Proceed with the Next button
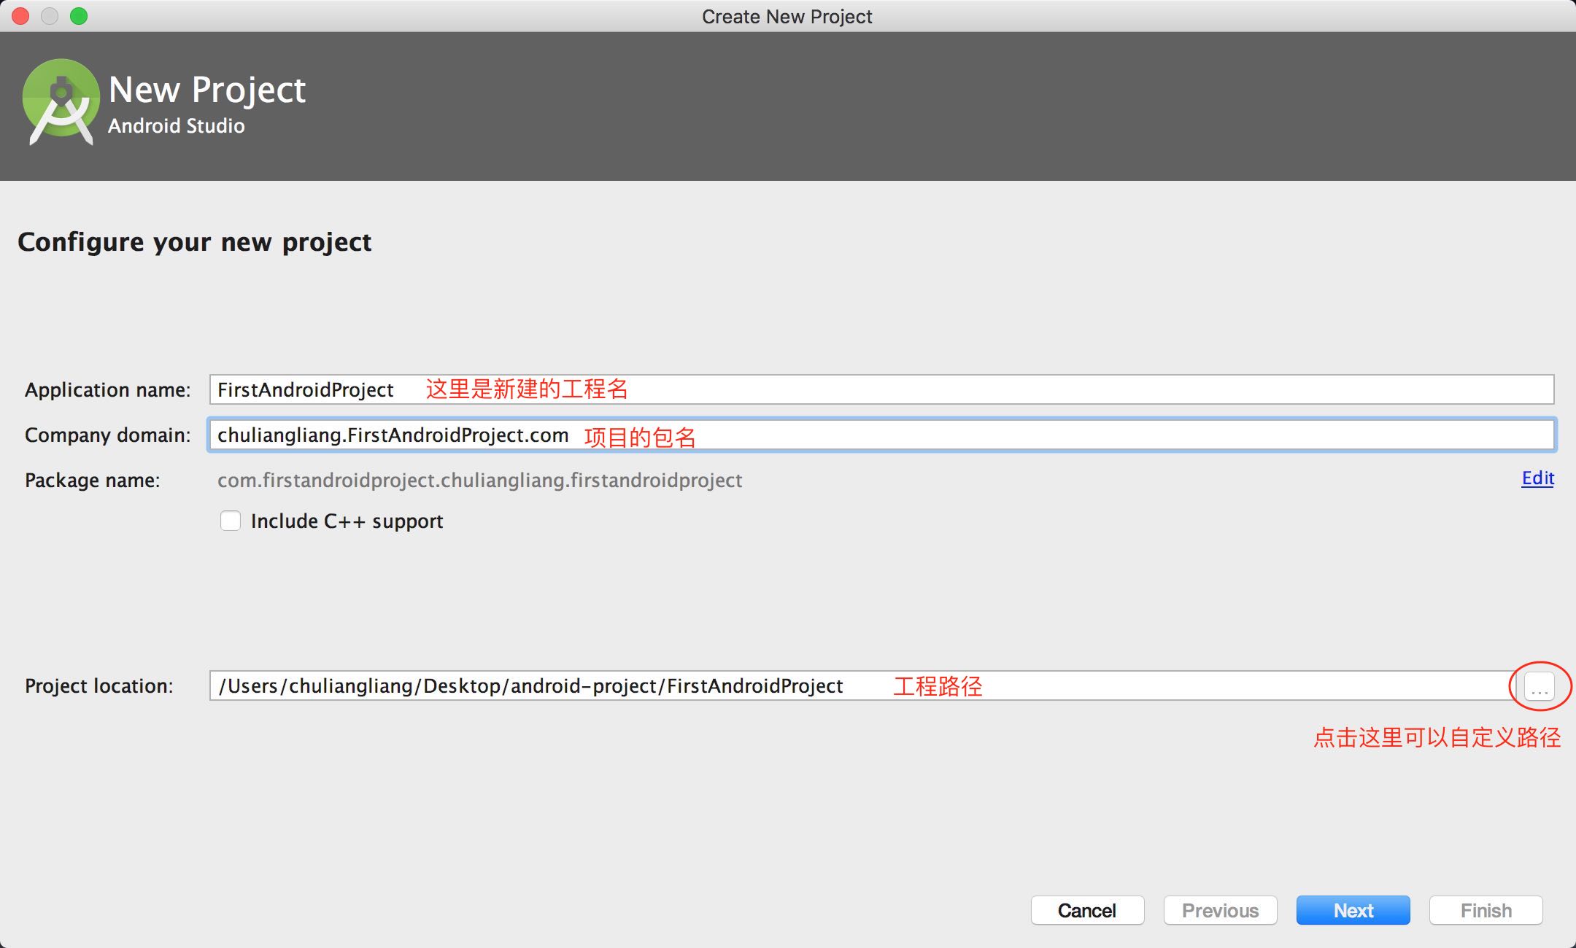 pyautogui.click(x=1353, y=910)
